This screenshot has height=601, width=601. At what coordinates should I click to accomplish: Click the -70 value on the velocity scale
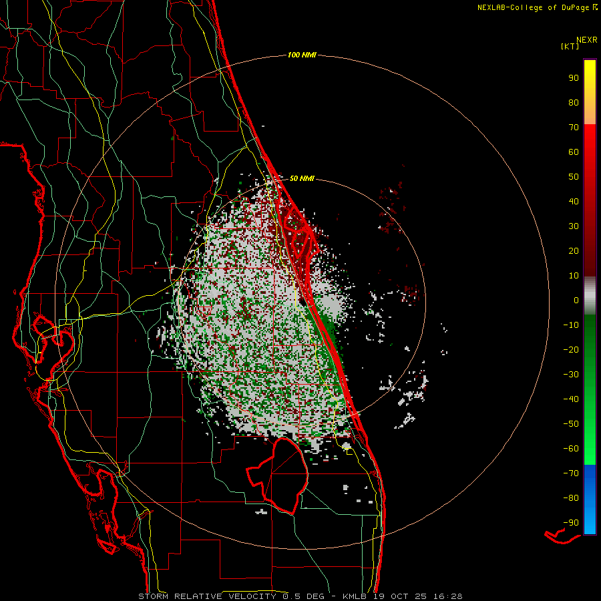tap(571, 473)
